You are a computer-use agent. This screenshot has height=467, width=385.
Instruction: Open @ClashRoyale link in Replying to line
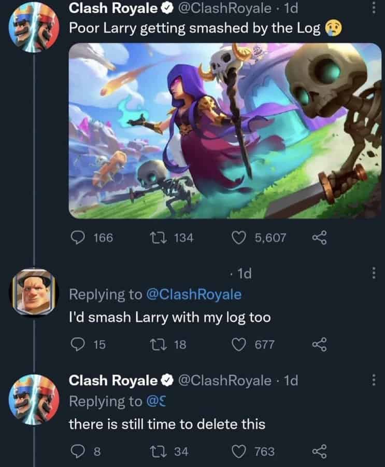click(194, 295)
